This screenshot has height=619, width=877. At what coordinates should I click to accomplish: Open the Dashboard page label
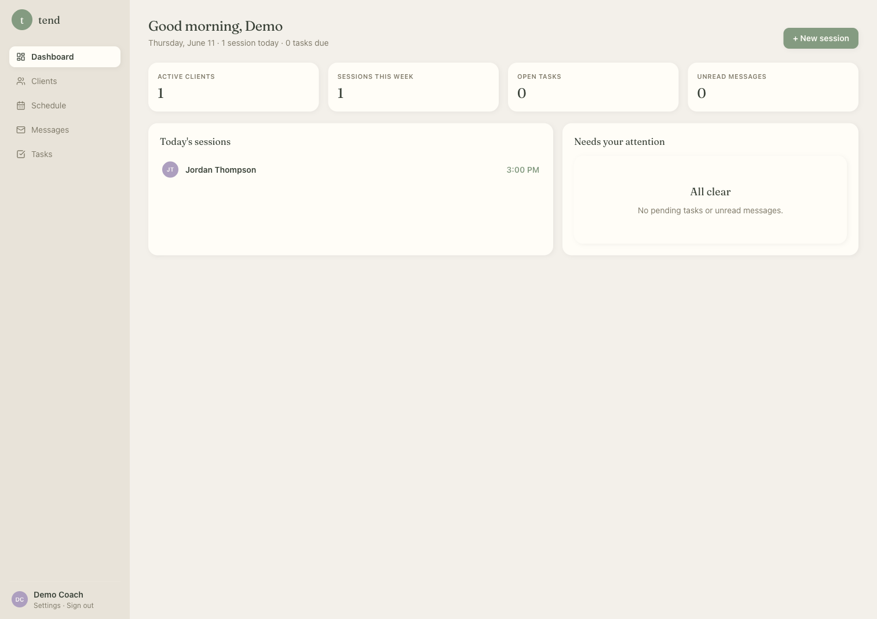(x=53, y=57)
